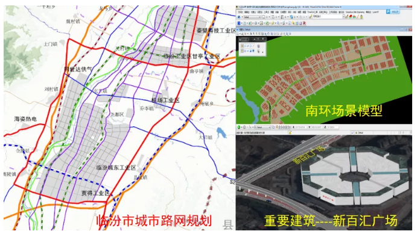Expand the arrow beside the wide toolbar input field
Screen dimensions: 417x234
coord(343,16)
